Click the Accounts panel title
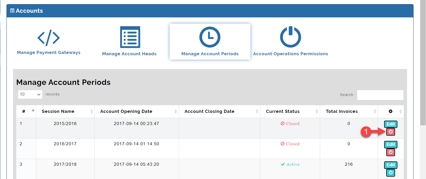The width and height of the screenshot is (426, 179). 29,11
